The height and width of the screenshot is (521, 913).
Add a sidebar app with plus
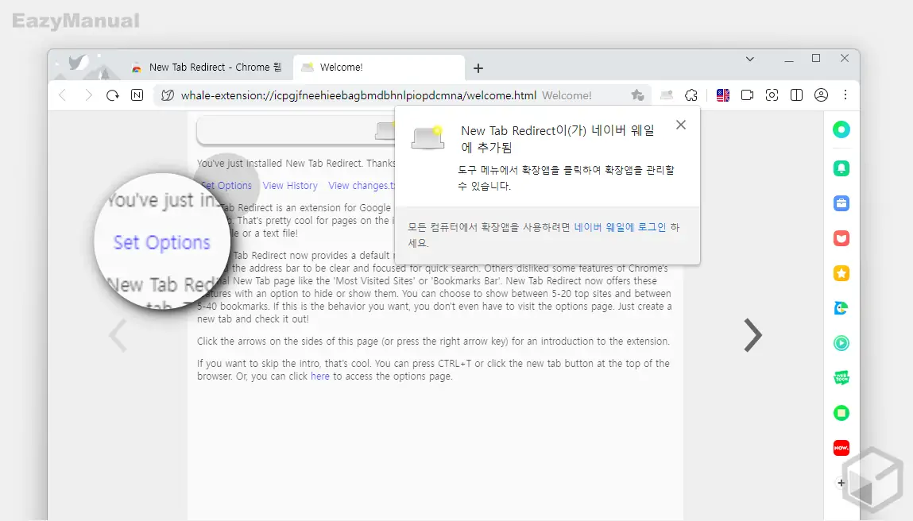(841, 483)
